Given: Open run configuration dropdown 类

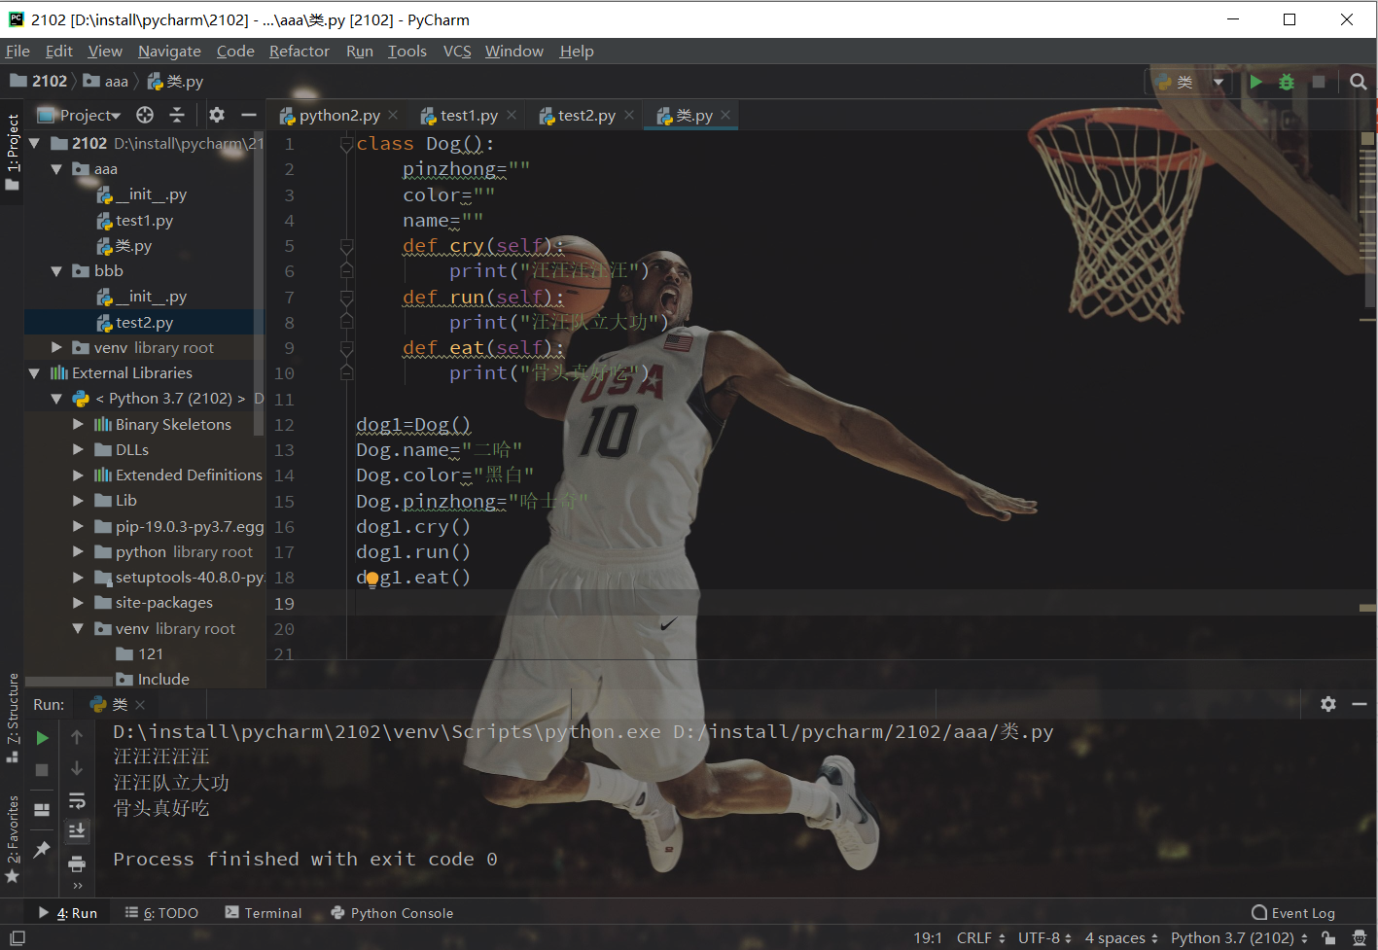Looking at the screenshot, I should pyautogui.click(x=1189, y=82).
